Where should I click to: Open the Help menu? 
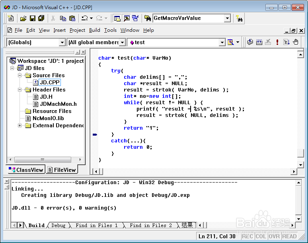click(x=148, y=30)
